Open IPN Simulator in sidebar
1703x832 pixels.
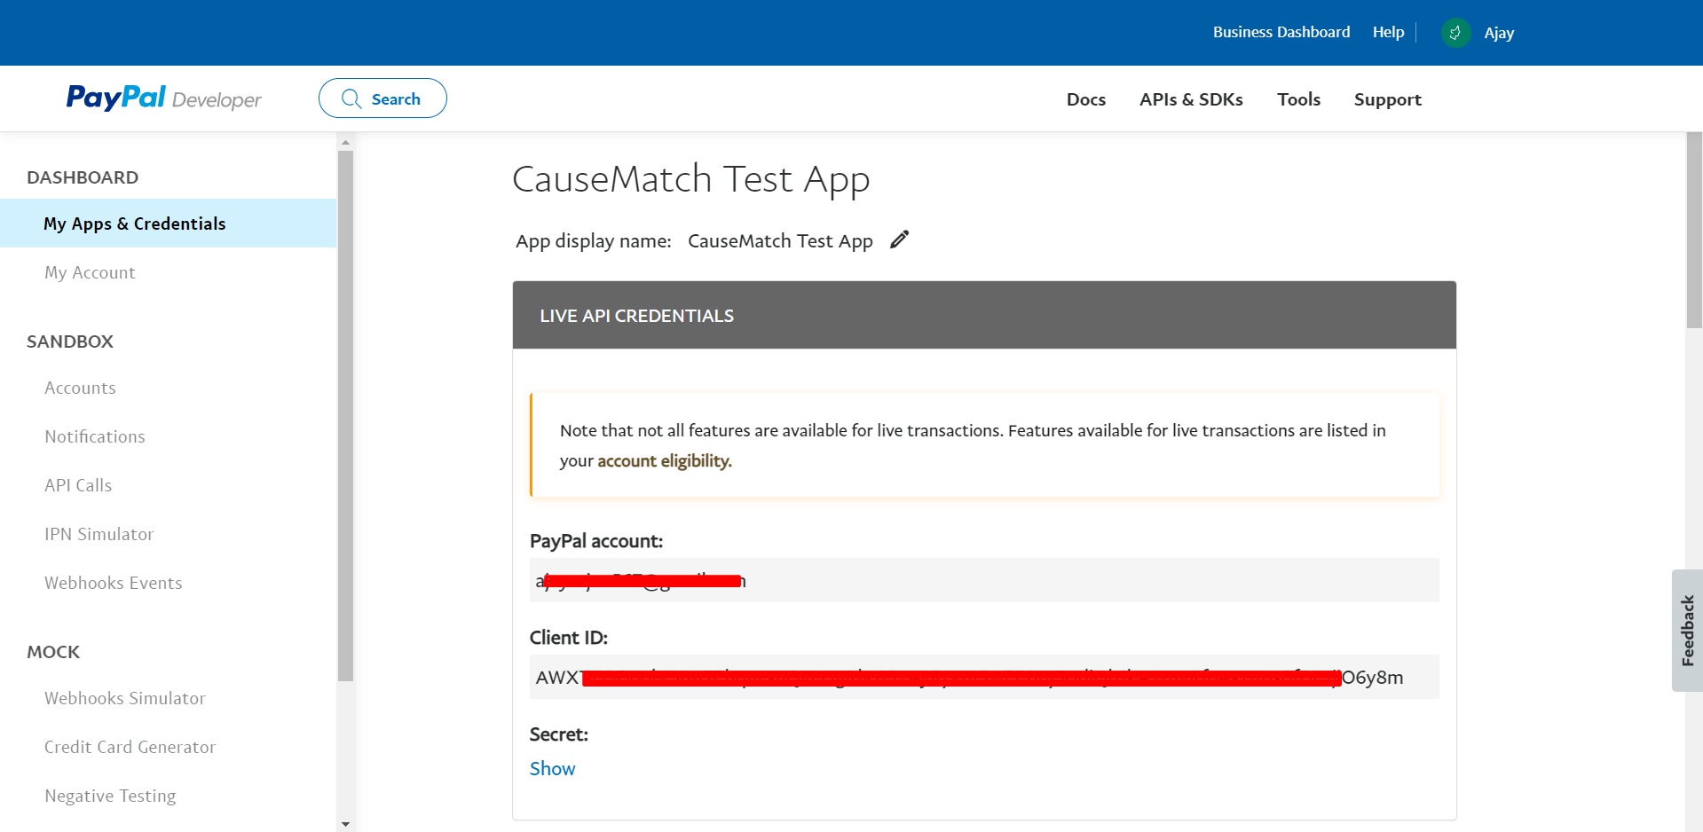tap(99, 534)
